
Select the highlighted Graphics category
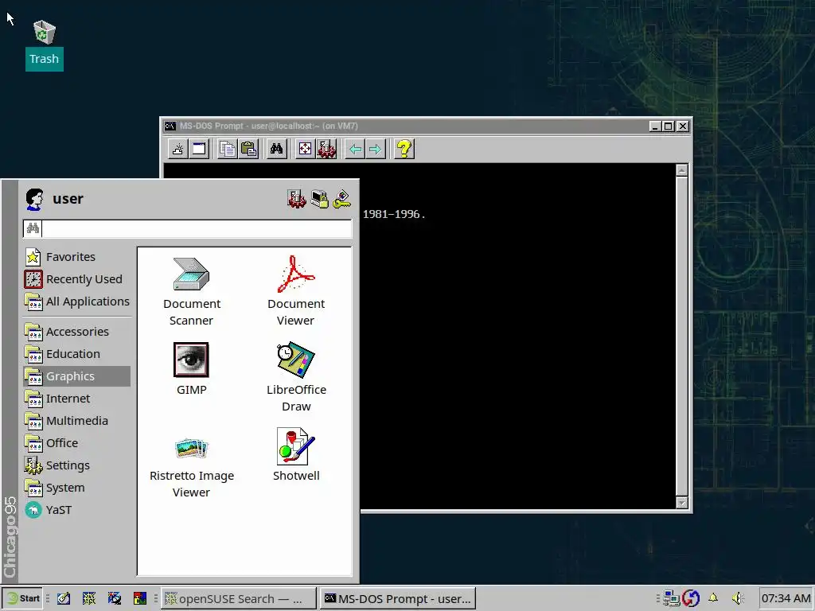76,376
